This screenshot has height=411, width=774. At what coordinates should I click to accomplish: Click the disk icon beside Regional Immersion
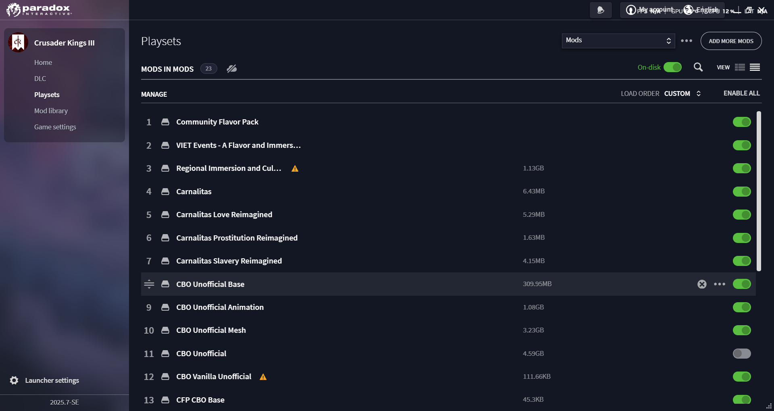click(x=165, y=168)
